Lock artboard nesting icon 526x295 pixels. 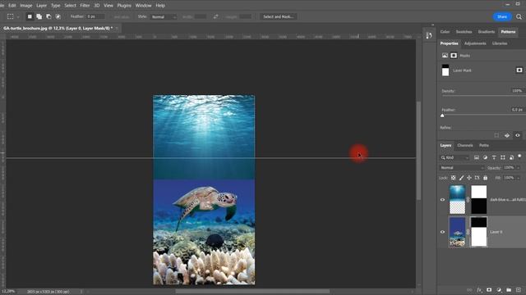[x=477, y=178]
